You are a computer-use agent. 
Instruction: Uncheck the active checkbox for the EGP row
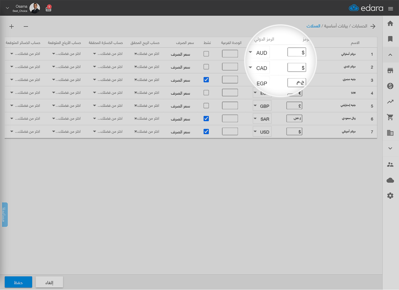[206, 80]
